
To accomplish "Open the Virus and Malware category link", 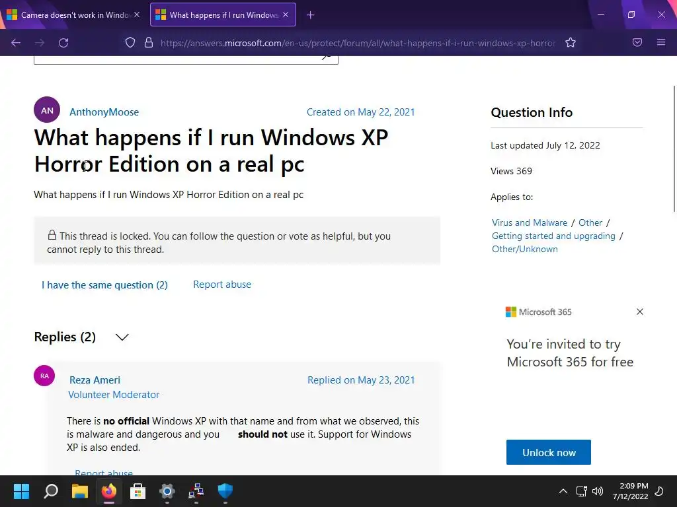I will [530, 222].
